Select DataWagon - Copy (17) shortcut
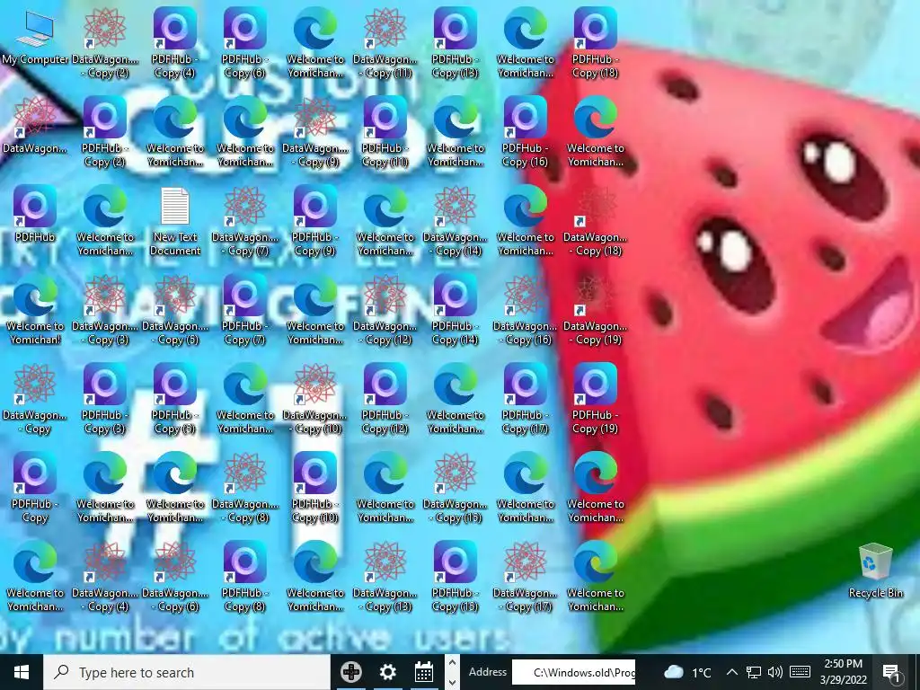Viewport: 920px width, 690px height. [525, 578]
